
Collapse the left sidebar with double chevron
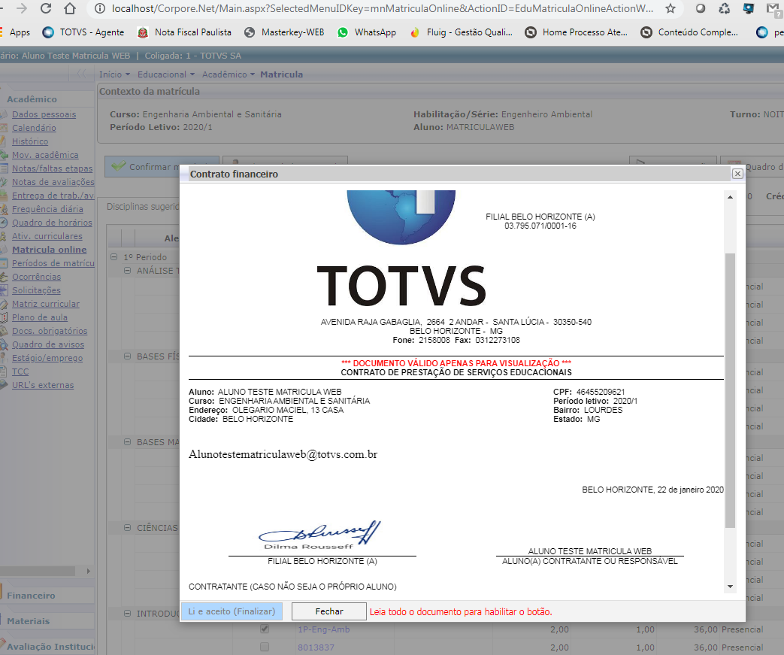coord(81,74)
